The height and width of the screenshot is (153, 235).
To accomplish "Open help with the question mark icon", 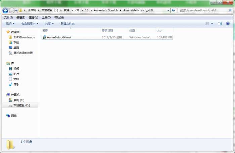I will tap(228, 23).
